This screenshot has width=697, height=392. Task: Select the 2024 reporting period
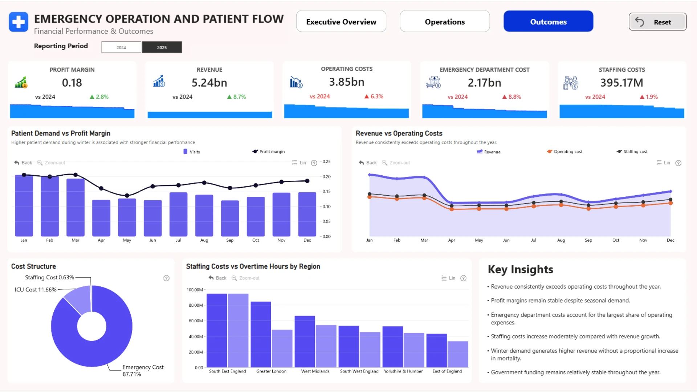click(121, 47)
